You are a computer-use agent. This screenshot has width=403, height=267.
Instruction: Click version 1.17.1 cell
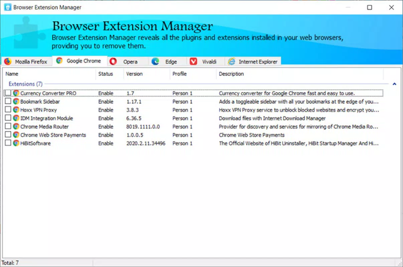134,102
